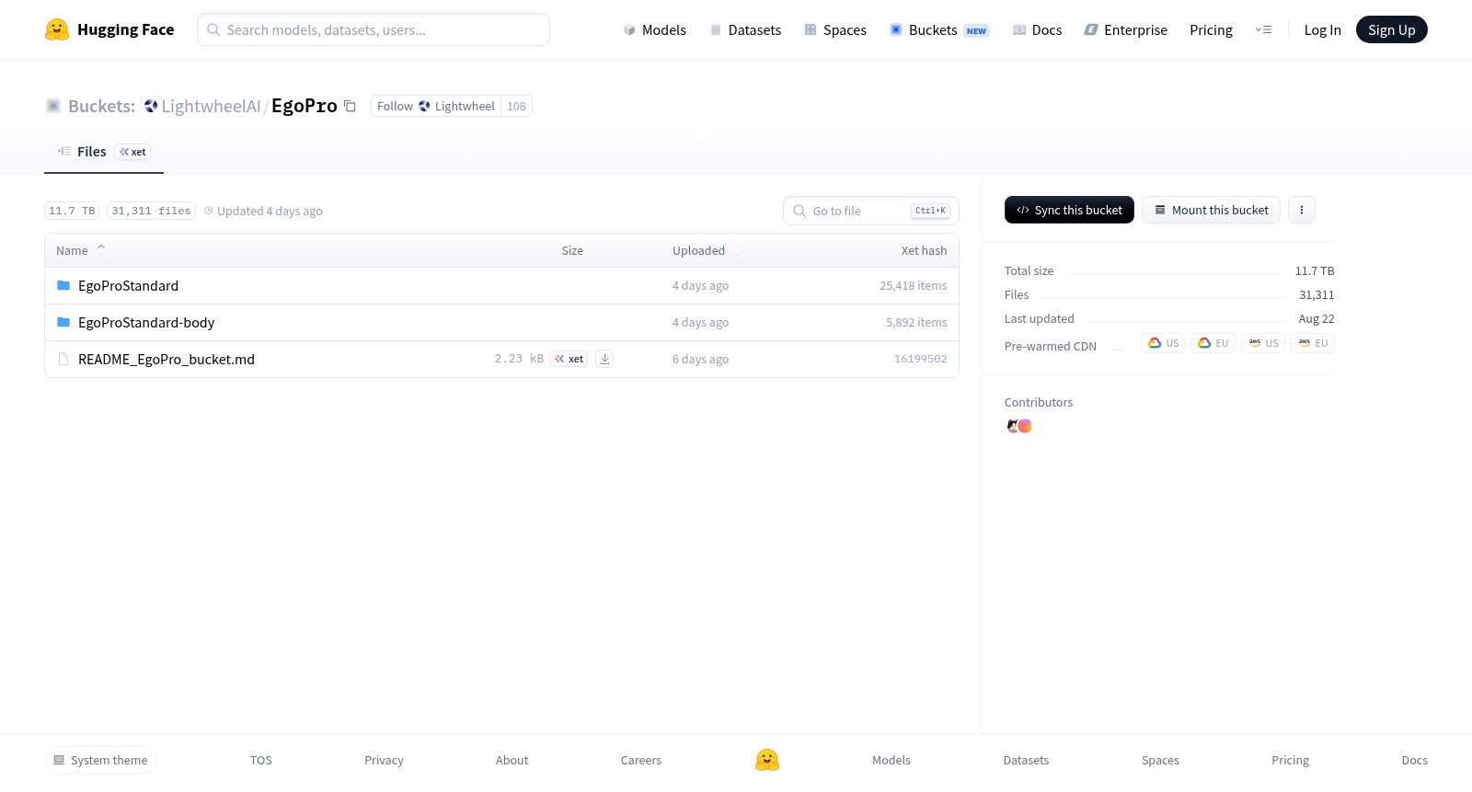
Task: Open the footer Careers link
Action: (x=641, y=760)
